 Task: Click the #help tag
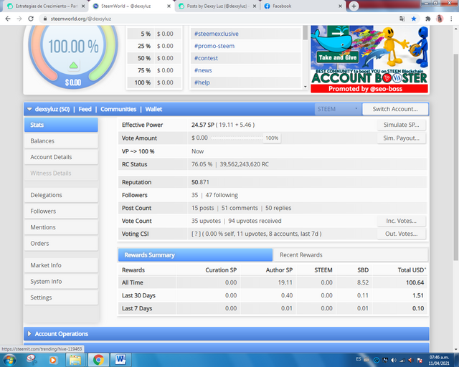click(202, 83)
